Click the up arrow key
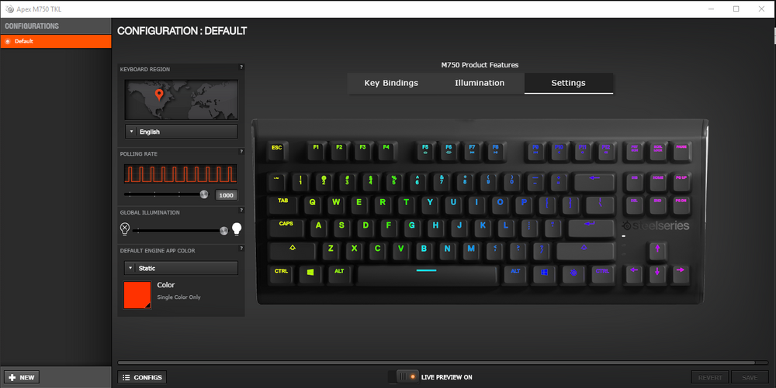776x388 pixels. (x=657, y=251)
